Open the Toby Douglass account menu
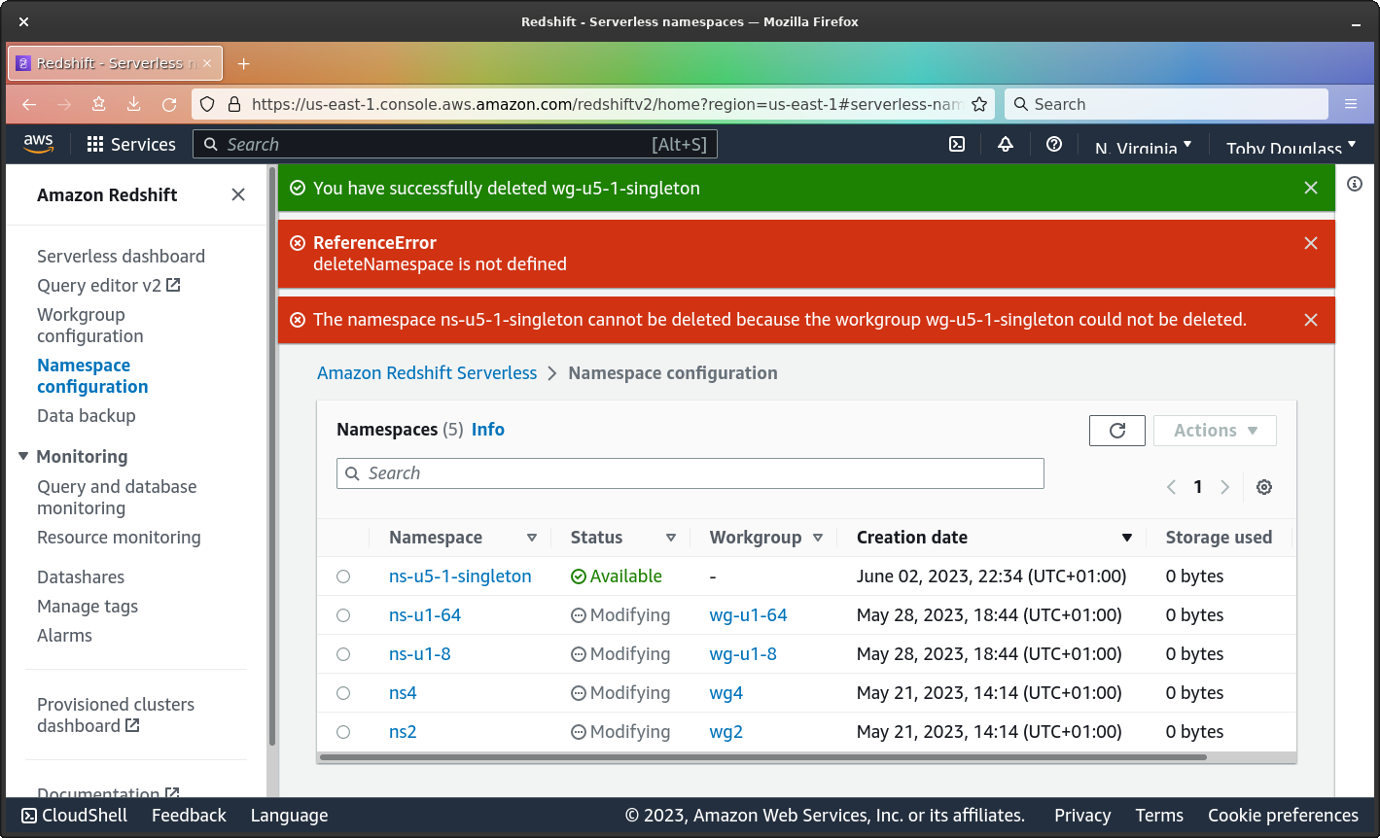This screenshot has height=838, width=1380. [x=1291, y=148]
